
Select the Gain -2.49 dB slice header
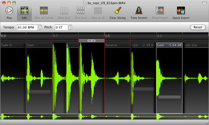(x=143, y=45)
